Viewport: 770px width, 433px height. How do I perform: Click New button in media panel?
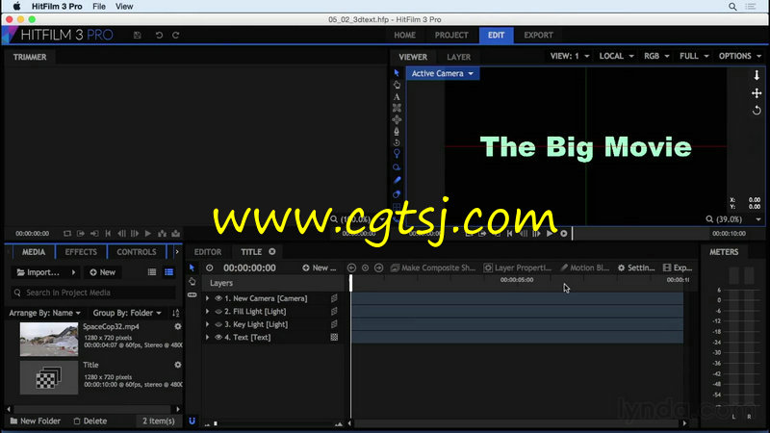103,272
